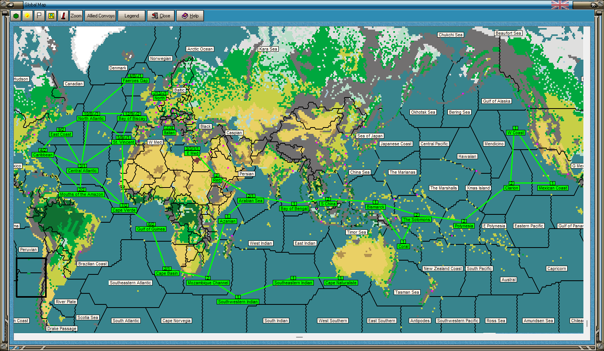Click the Azanian sea zone label
Viewport: 604px width, 351px height.
228,221
